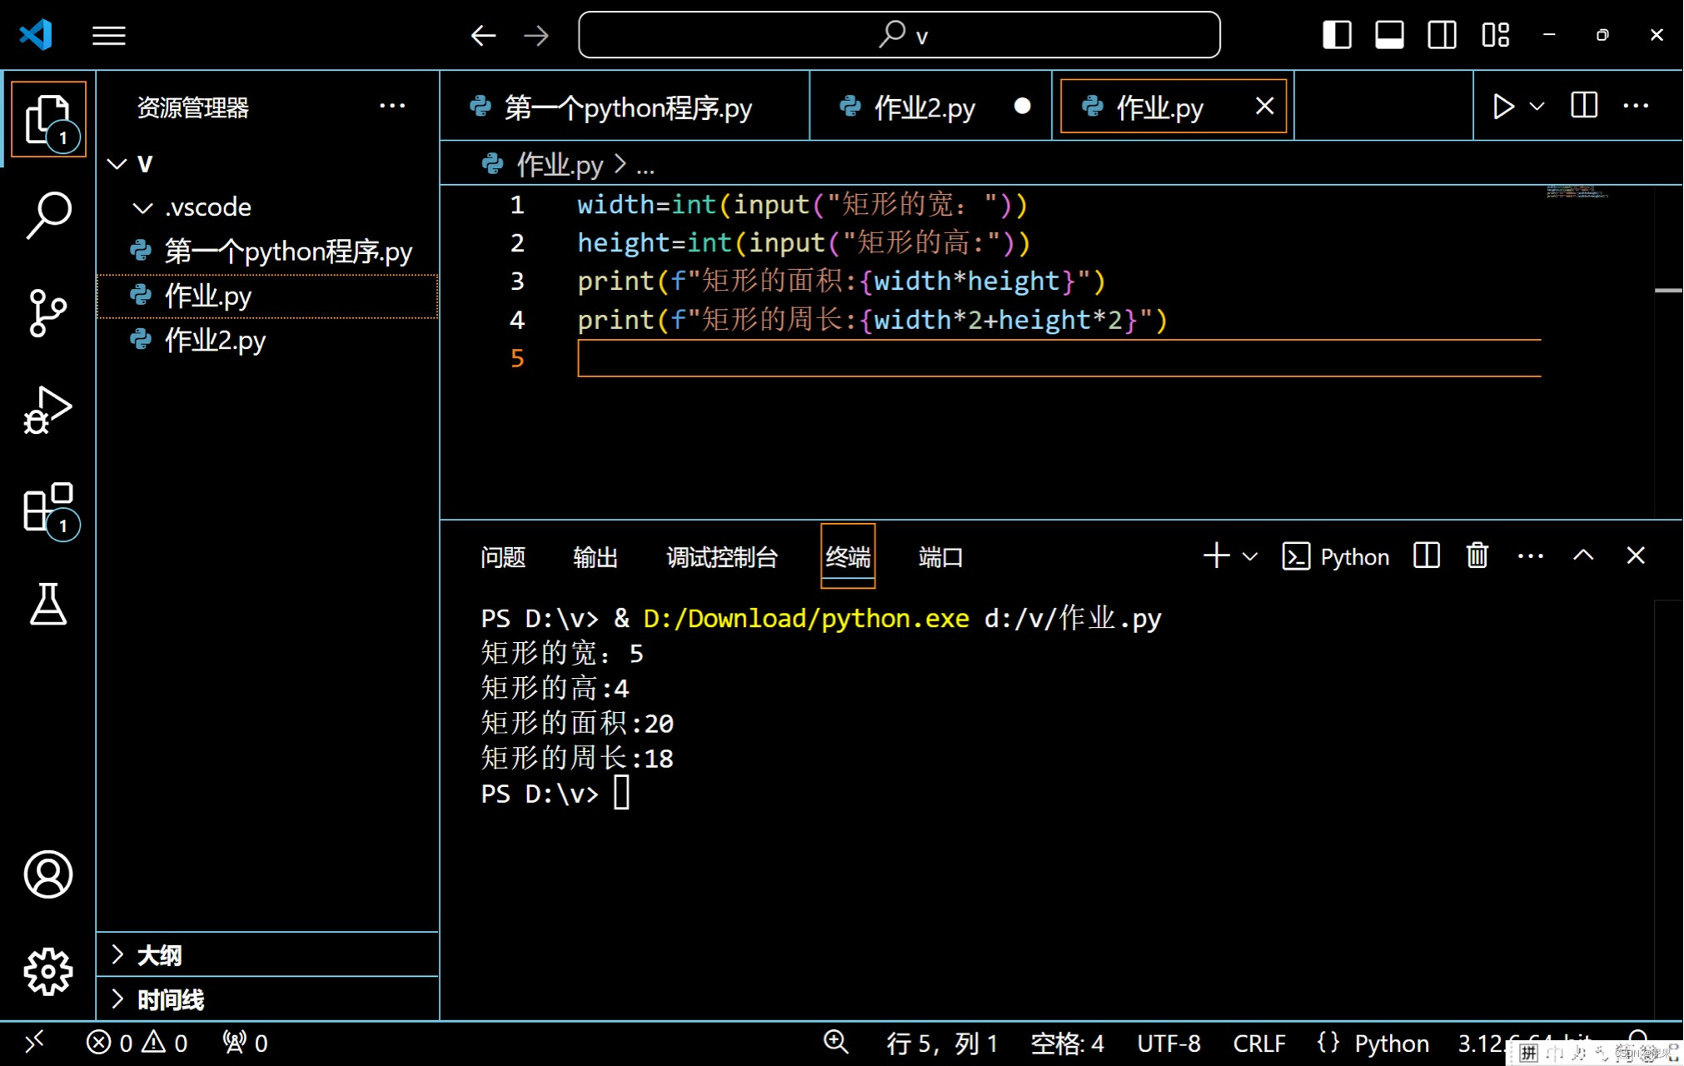Open 作业2.py in file tree

268,340
